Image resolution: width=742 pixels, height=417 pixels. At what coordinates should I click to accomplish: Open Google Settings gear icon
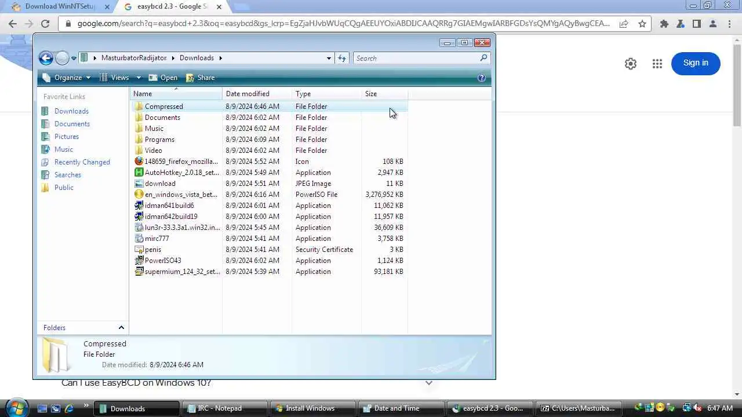tap(631, 64)
